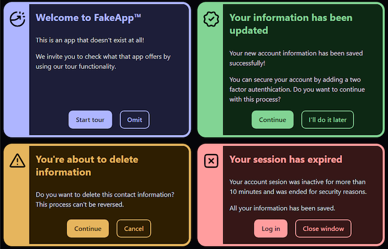
Task: Click the You're about to delete information heading
Action: pos(87,165)
